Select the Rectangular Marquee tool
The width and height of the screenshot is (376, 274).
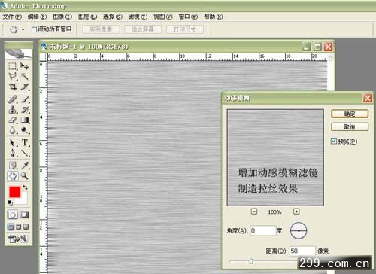(x=12, y=66)
